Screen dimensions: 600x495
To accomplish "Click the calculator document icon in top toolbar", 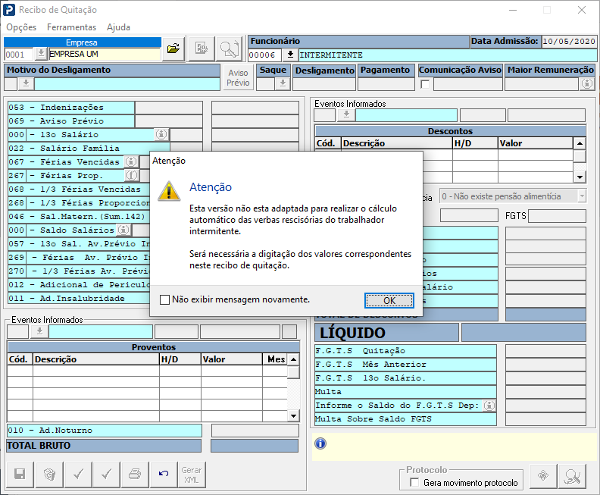I will 202,49.
